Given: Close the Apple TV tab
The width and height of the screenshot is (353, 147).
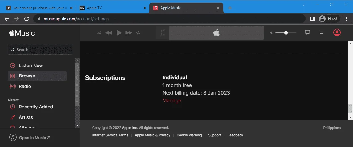Looking at the screenshot, I should click(145, 8).
